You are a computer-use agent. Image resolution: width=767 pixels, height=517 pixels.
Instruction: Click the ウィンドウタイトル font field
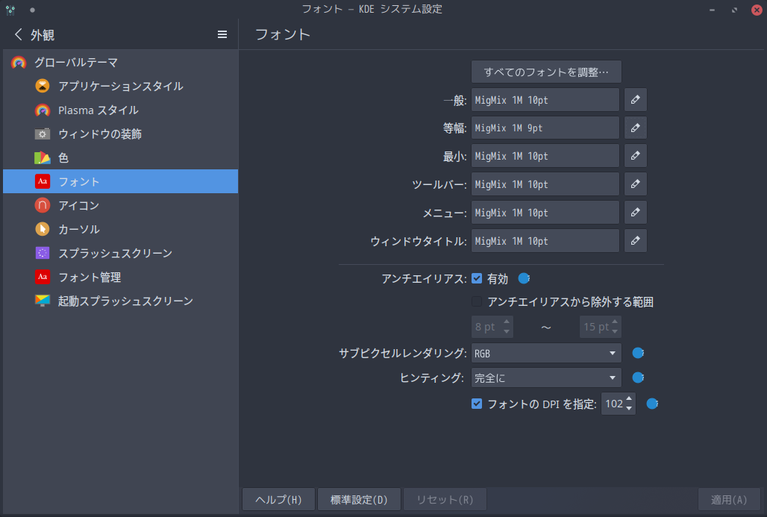pos(545,241)
